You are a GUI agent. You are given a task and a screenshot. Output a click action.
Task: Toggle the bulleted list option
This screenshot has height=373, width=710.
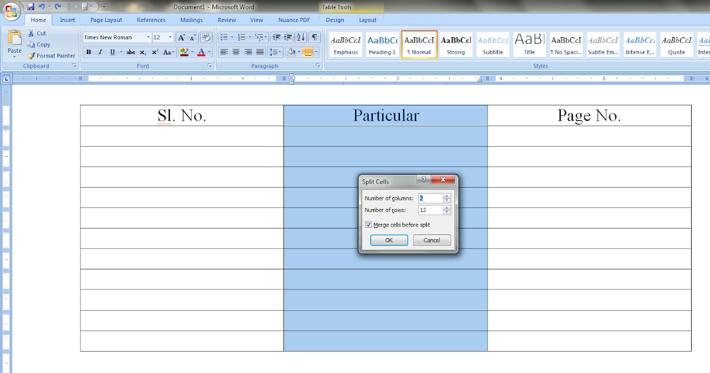[x=224, y=36]
